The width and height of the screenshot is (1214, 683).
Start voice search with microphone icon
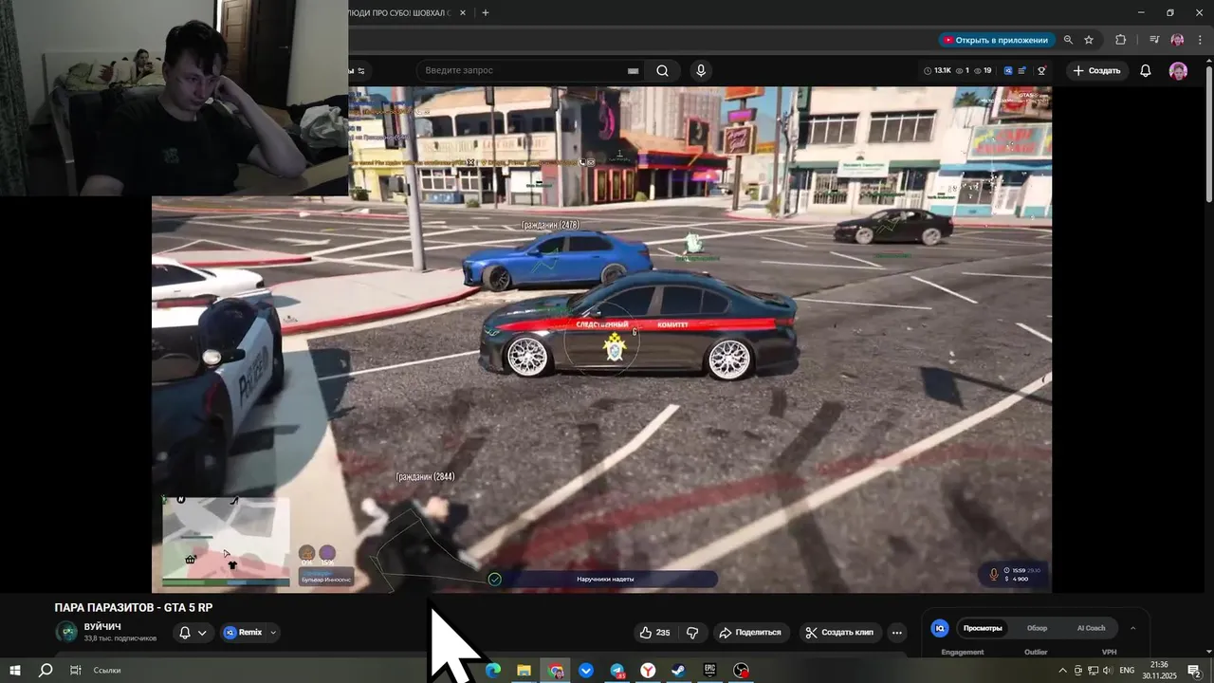click(701, 70)
